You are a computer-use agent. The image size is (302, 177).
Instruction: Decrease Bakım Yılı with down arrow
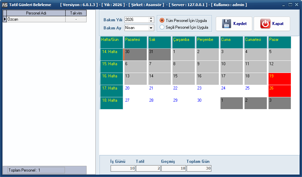[151, 21]
